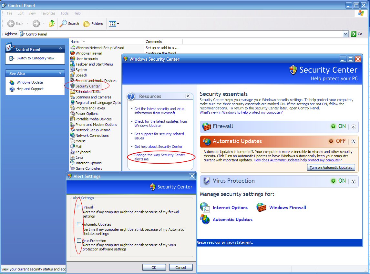This screenshot has height=274, width=370.
Task: Select the Phone and Modem Options icon
Action: coord(72,124)
